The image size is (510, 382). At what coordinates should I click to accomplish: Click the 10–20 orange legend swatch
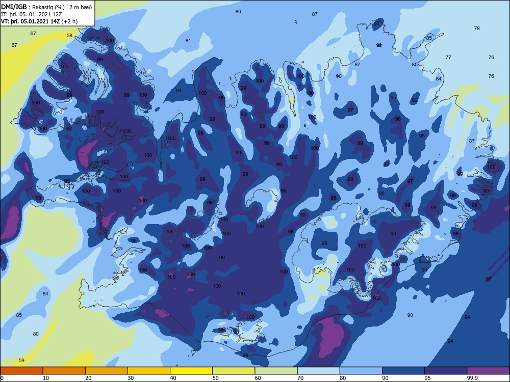64,371
